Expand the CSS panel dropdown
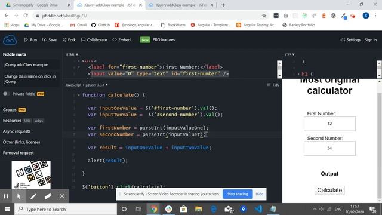The width and height of the screenshot is (382, 215). click(x=289, y=54)
